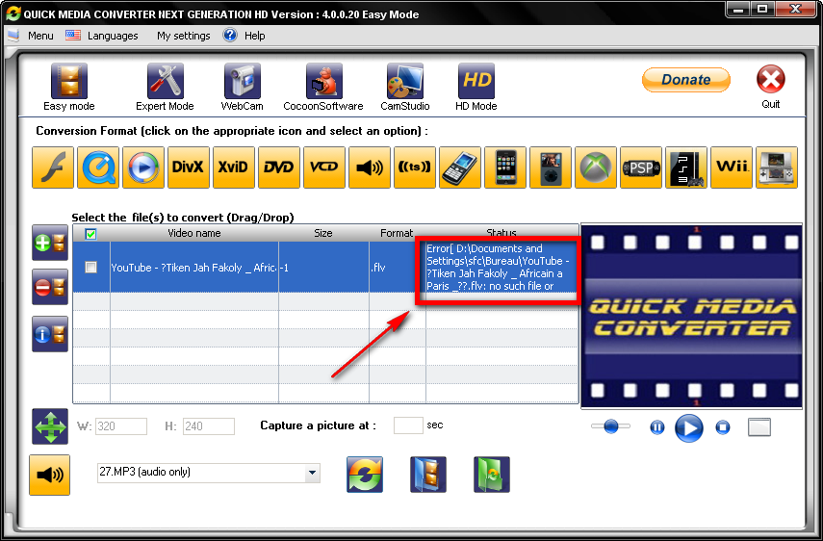Start conversion with green refresh arrows icon
Image resolution: width=823 pixels, height=541 pixels.
[x=365, y=475]
